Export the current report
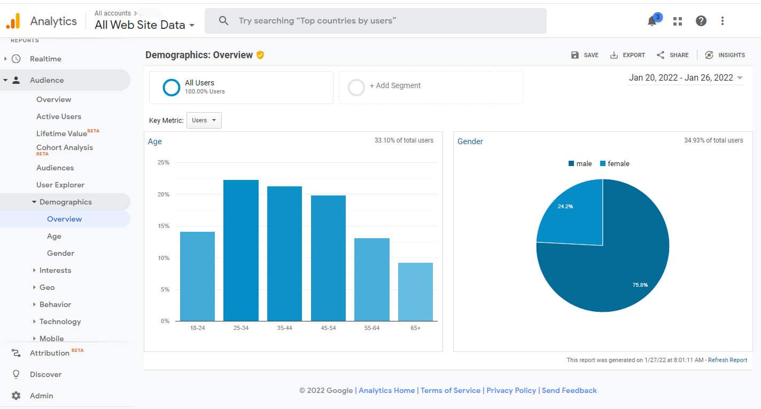This screenshot has width=761, height=409. [x=627, y=54]
